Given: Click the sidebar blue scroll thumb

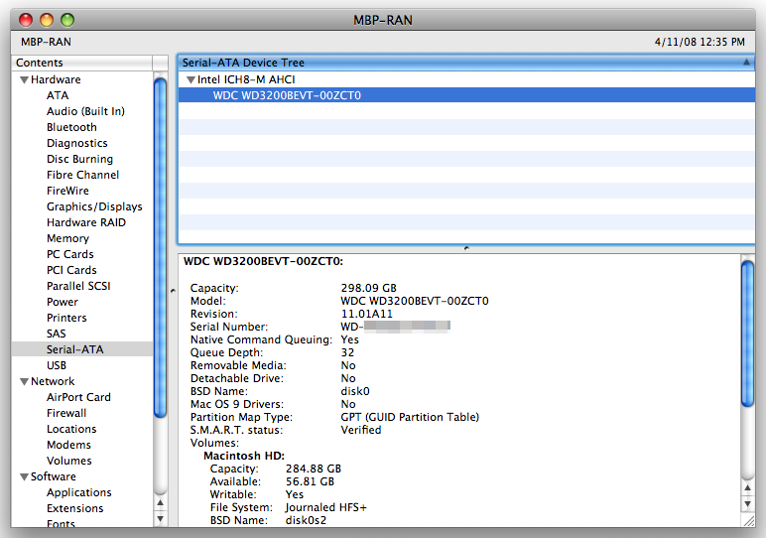Looking at the screenshot, I should tap(160, 248).
